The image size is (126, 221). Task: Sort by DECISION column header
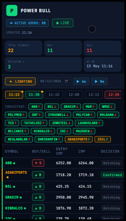pyautogui.click(x=110, y=152)
